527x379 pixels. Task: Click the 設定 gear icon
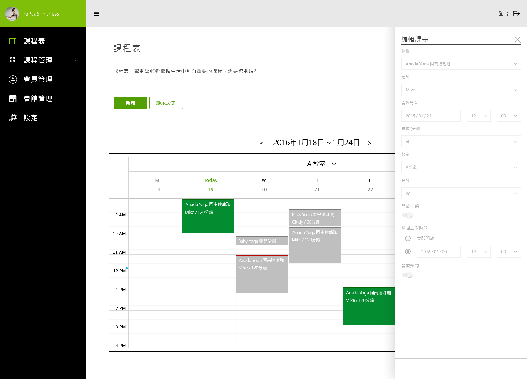coord(13,118)
